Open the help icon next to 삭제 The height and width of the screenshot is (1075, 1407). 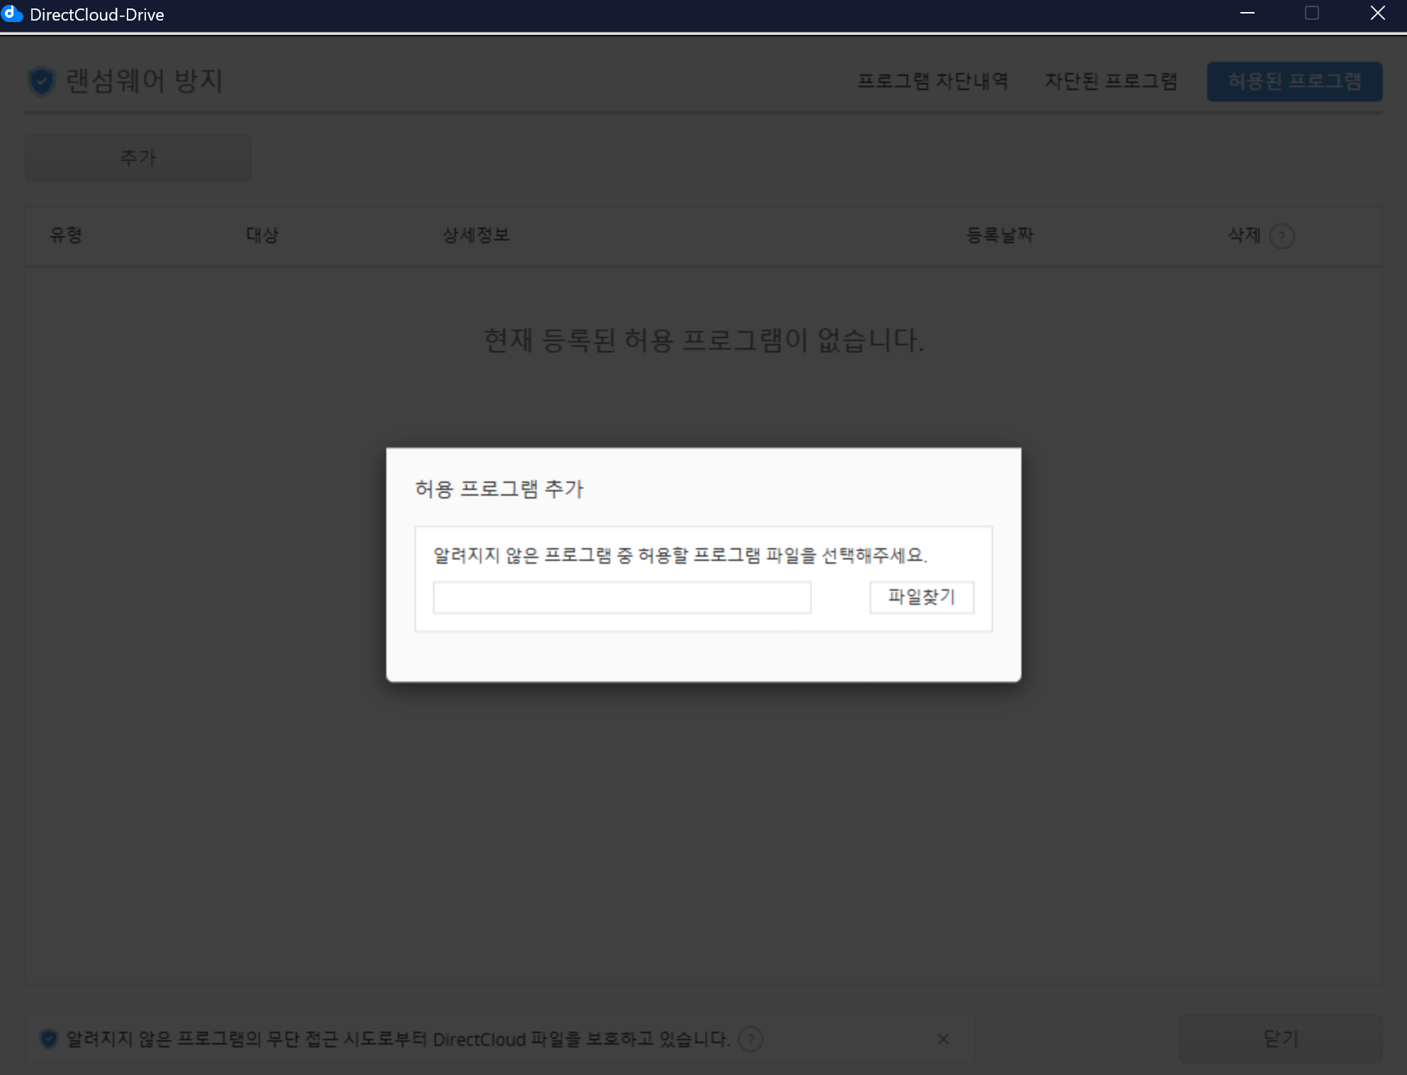[1282, 236]
